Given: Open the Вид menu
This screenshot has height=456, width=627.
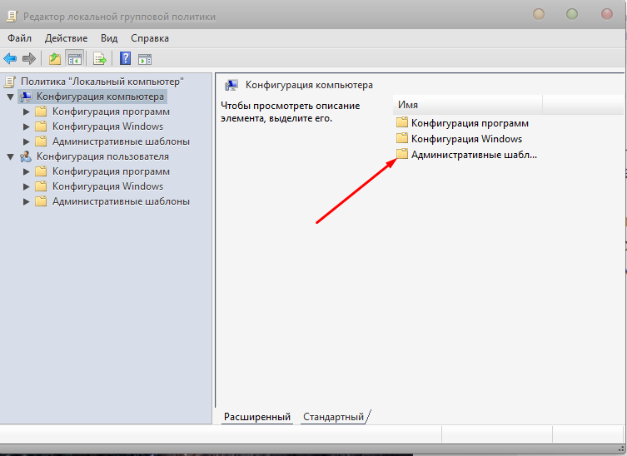Looking at the screenshot, I should [109, 38].
